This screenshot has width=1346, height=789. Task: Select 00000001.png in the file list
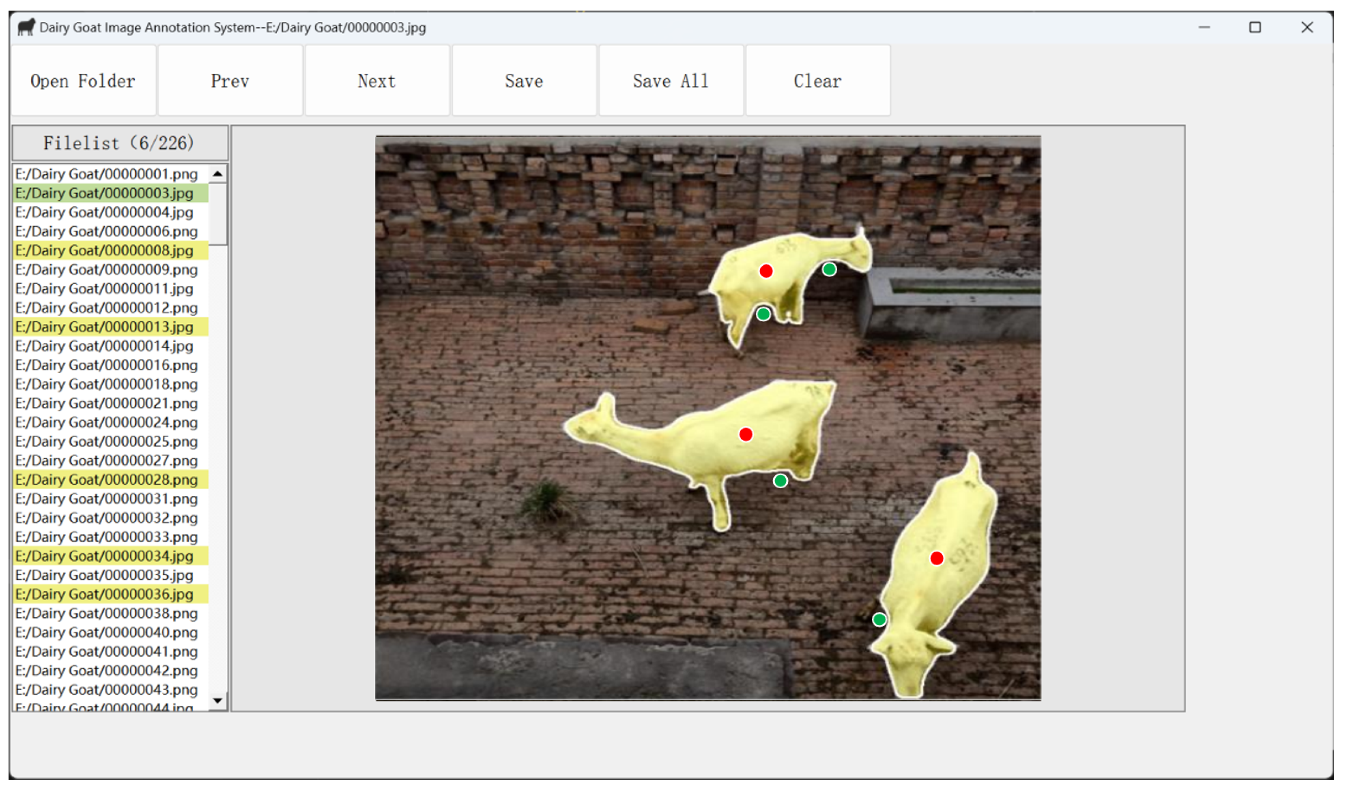click(107, 174)
